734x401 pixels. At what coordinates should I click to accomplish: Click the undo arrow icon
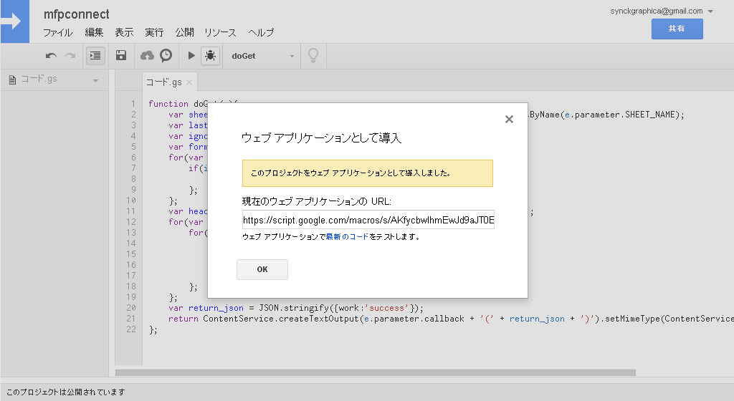(x=51, y=56)
